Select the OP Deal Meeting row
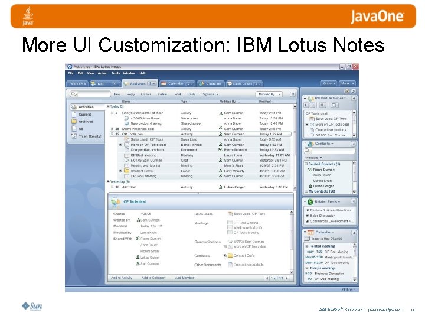425x319 pixels. pos(204,155)
